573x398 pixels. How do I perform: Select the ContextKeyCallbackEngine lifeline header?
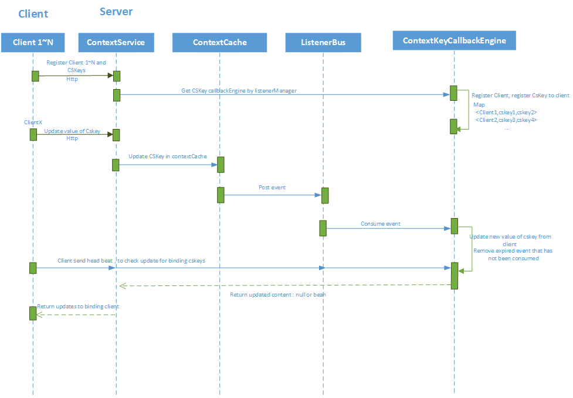tap(454, 40)
